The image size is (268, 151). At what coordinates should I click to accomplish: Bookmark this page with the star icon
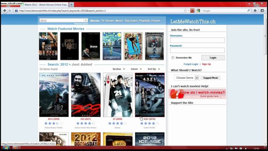[185, 10]
